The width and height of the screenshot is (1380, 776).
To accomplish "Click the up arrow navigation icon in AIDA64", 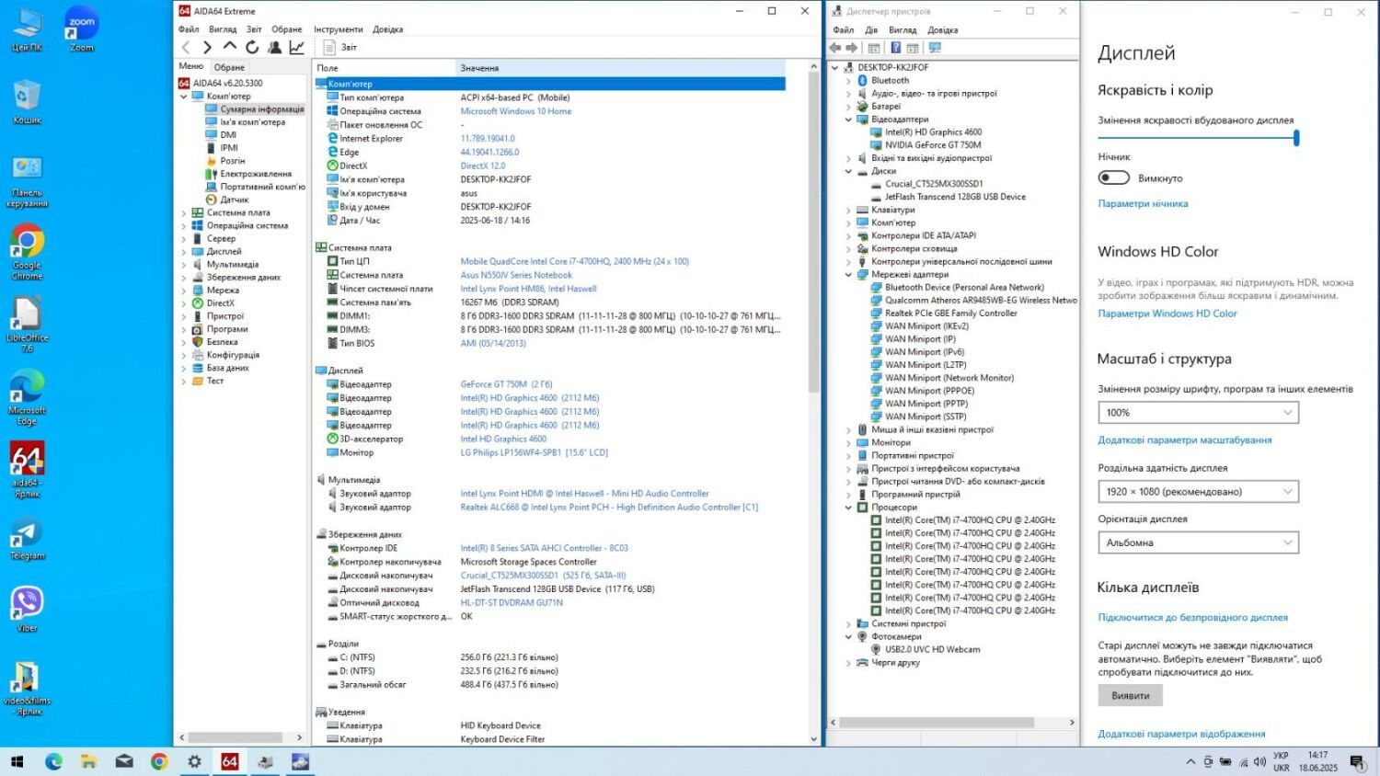I will [x=230, y=47].
